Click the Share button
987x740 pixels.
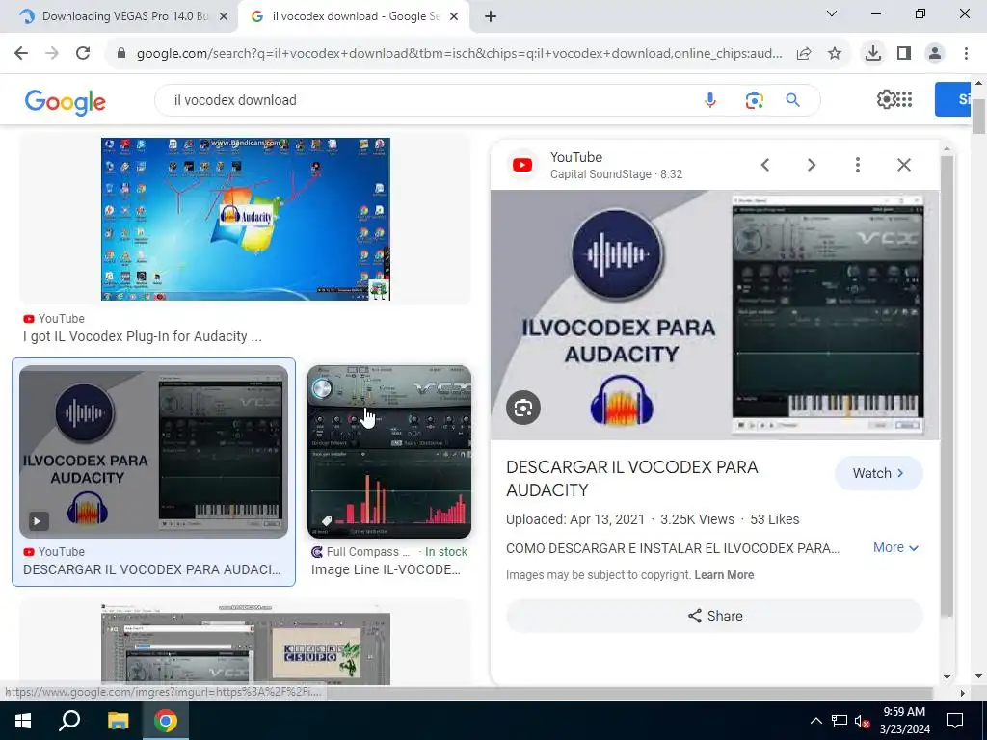point(714,616)
